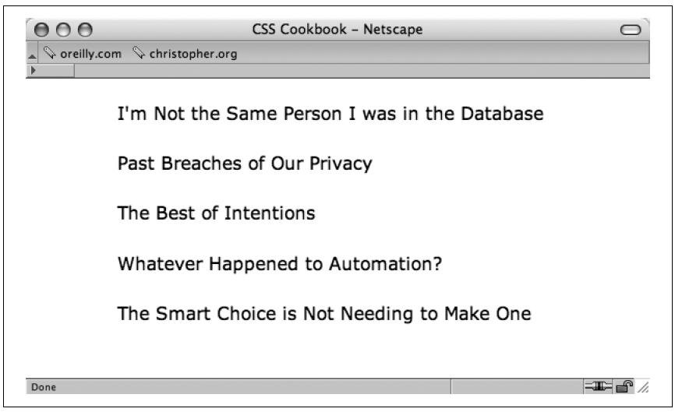Viewport: 675px width, 412px height.
Task: Minimize the CSS Cookbook window
Action: point(63,30)
